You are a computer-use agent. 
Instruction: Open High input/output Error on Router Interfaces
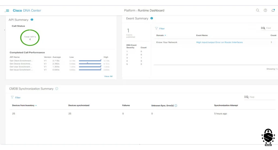[219, 42]
